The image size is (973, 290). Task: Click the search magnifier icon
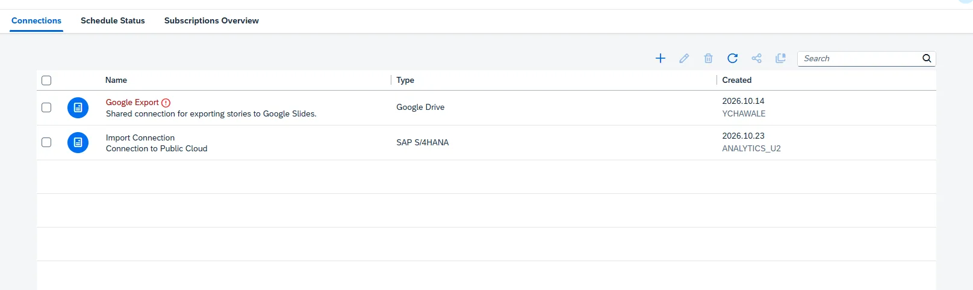coord(927,58)
